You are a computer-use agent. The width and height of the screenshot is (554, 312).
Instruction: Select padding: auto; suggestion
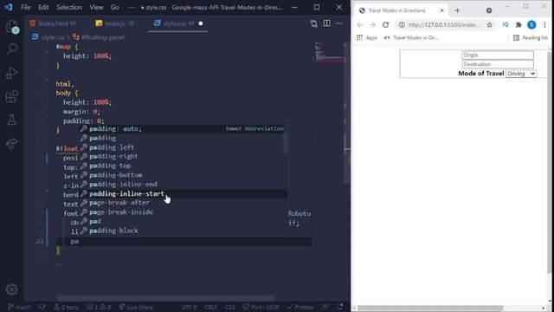coord(183,129)
